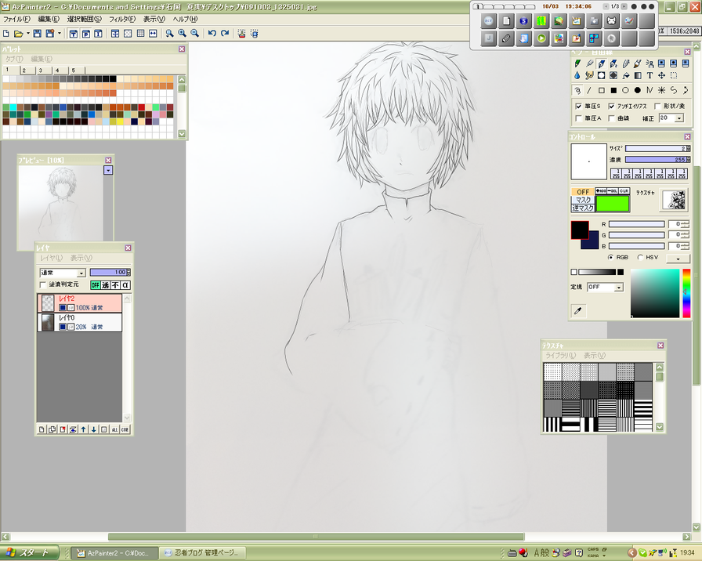Open the ファイル(F) menu

click(x=16, y=20)
